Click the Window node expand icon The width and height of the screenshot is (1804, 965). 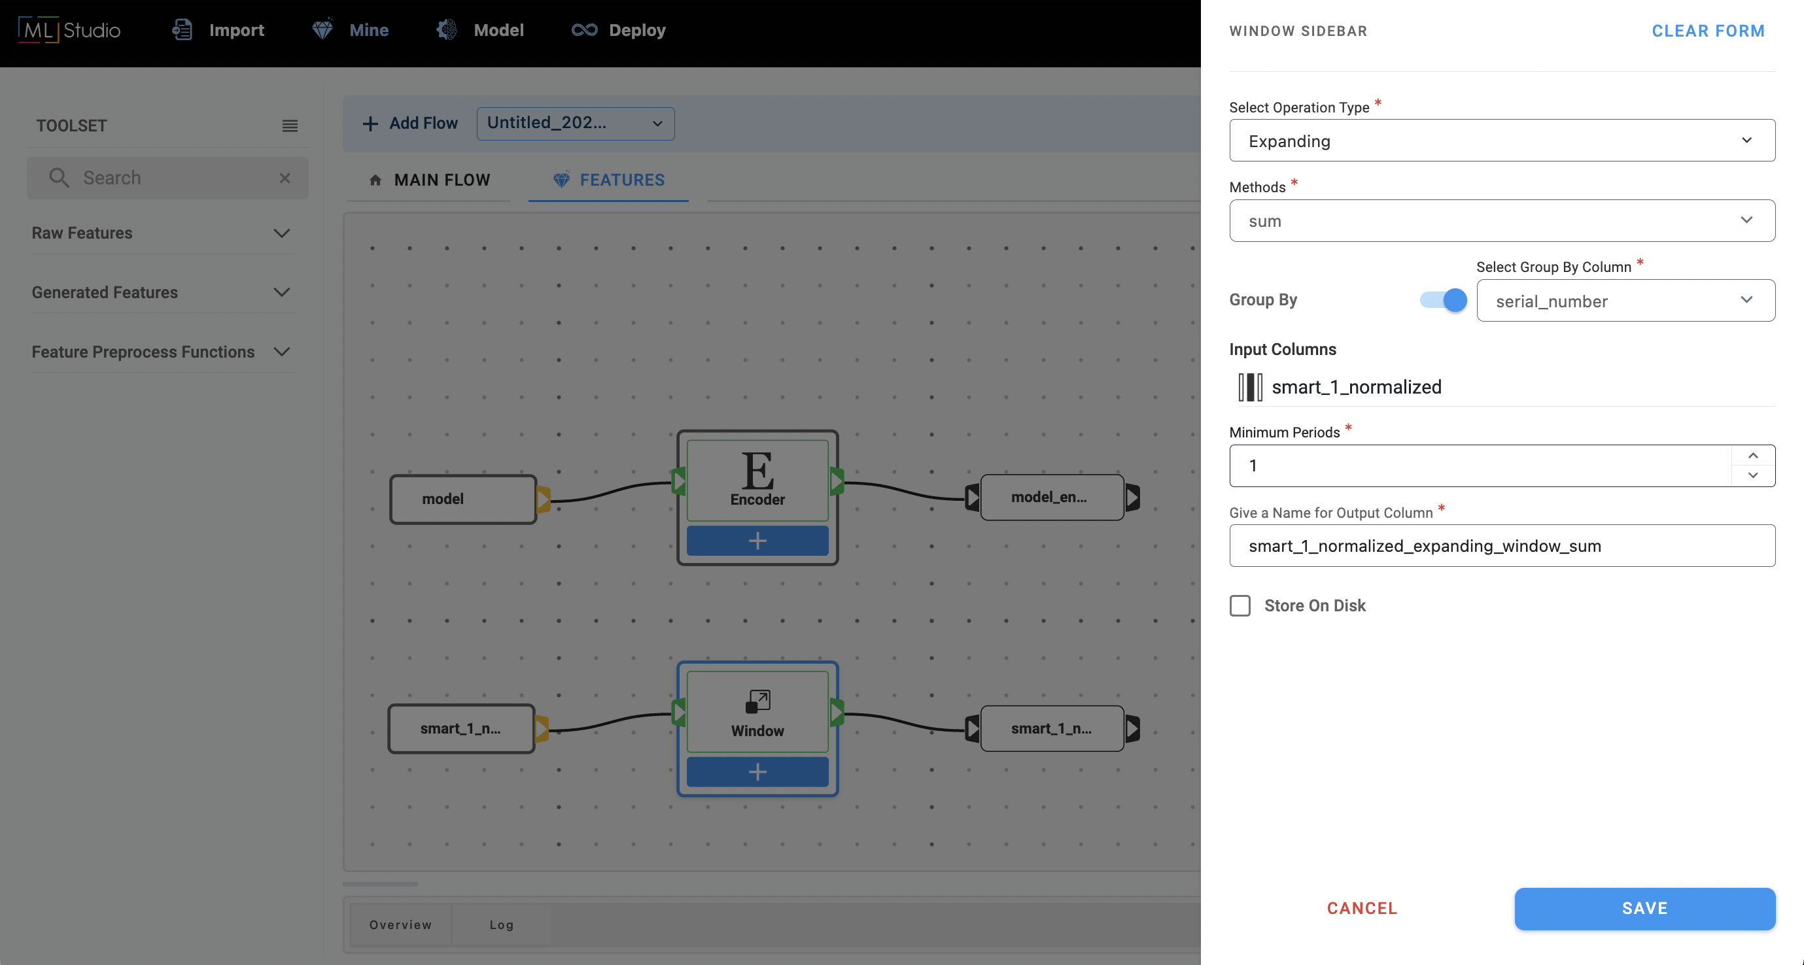(757, 701)
